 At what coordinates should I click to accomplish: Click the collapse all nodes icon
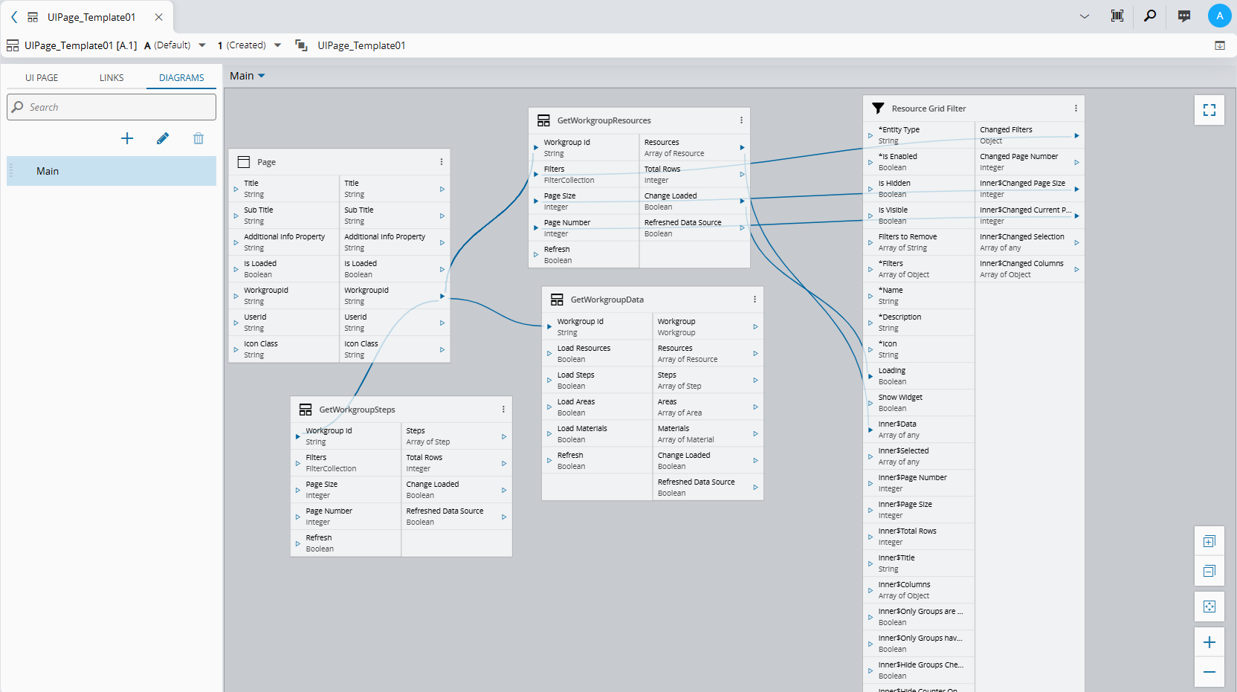point(1209,572)
